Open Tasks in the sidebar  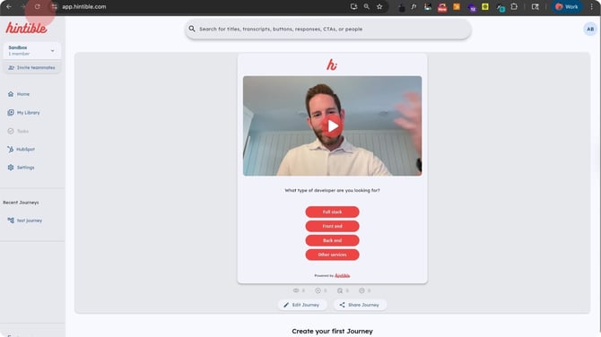point(19,131)
